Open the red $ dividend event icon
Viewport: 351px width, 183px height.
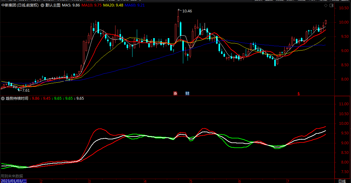coord(298,94)
